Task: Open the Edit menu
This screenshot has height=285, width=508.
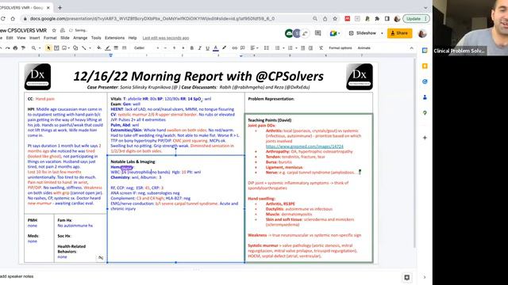Action: 10,38
